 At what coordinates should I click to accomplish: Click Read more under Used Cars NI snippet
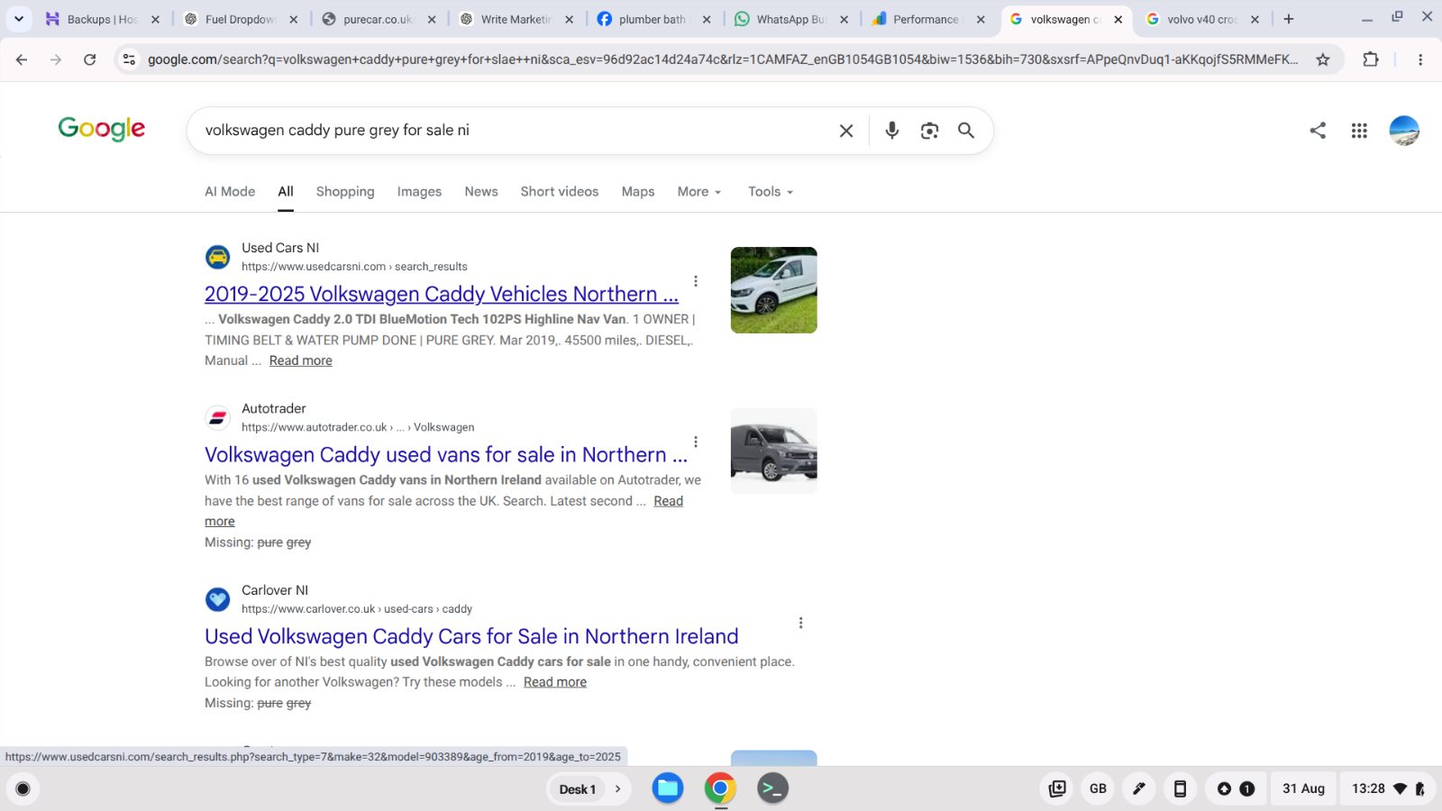tap(301, 360)
